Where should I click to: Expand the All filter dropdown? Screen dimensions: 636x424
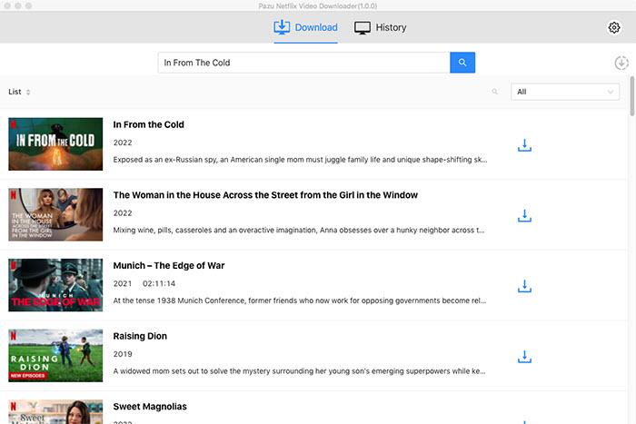pyautogui.click(x=564, y=92)
